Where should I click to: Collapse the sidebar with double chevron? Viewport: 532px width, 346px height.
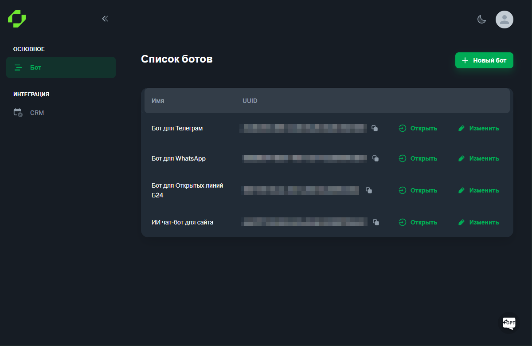point(105,19)
